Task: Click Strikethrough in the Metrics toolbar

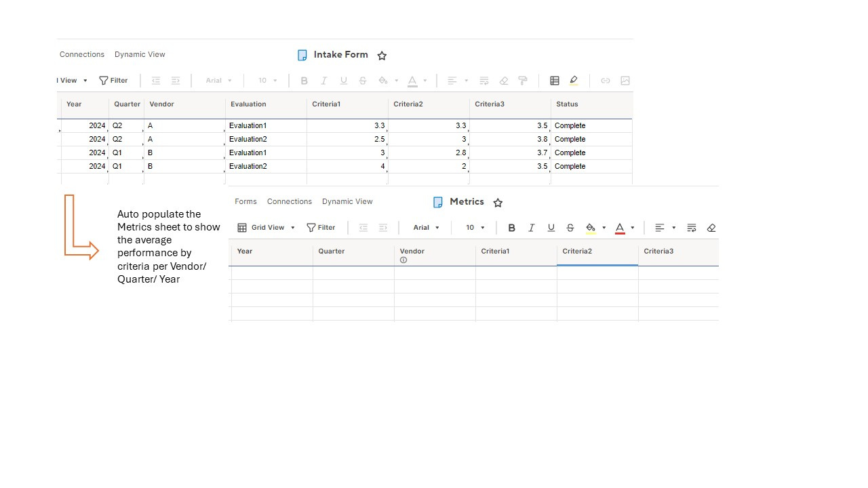Action: [570, 228]
